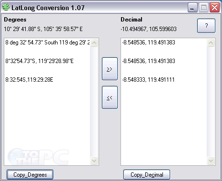Click the Decimal heading label
Viewport: 222px width, 181px height.
131,20
